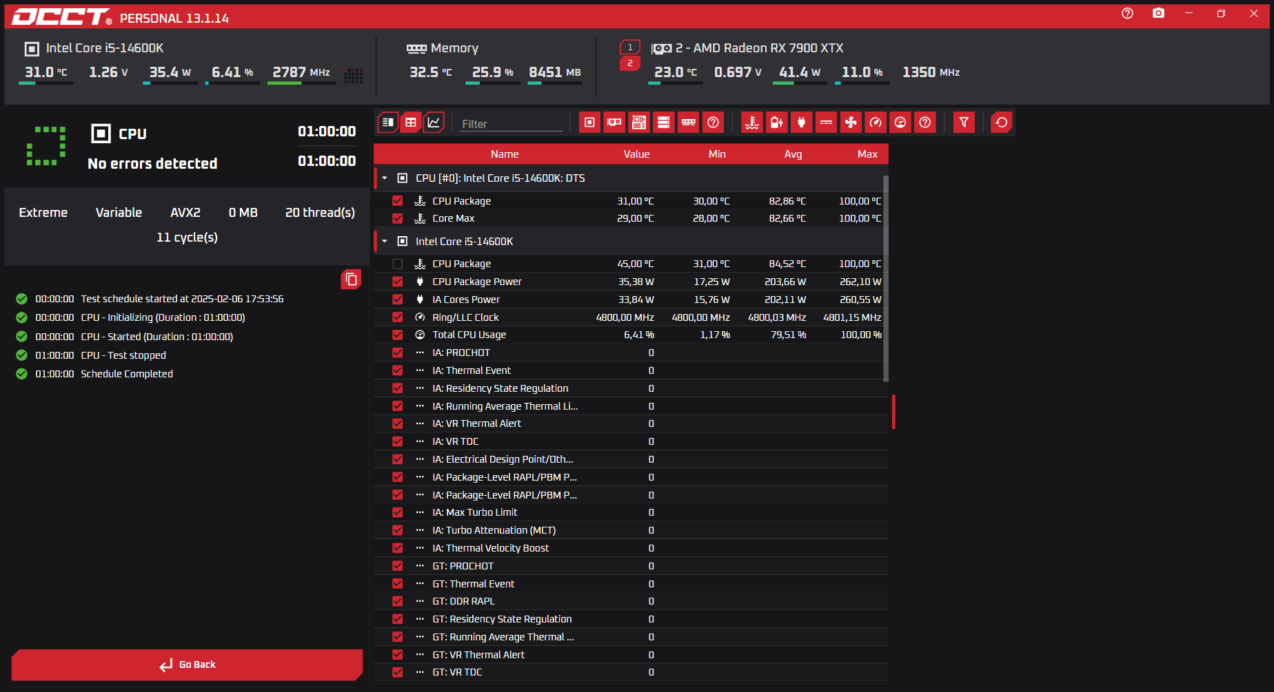1274x692 pixels.
Task: Click the sensor table vertical scrollbar
Action: tap(886, 278)
